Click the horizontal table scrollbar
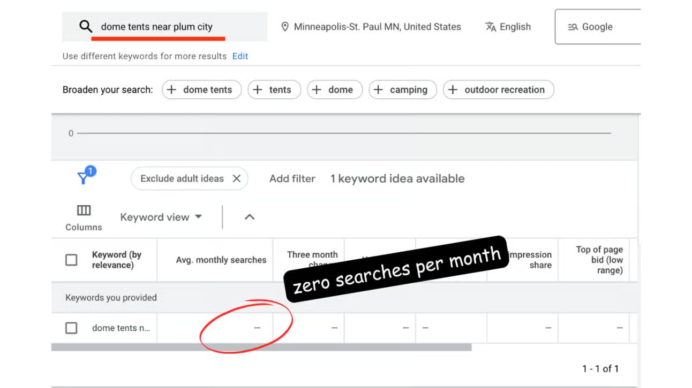The width and height of the screenshot is (692, 388). (261, 347)
